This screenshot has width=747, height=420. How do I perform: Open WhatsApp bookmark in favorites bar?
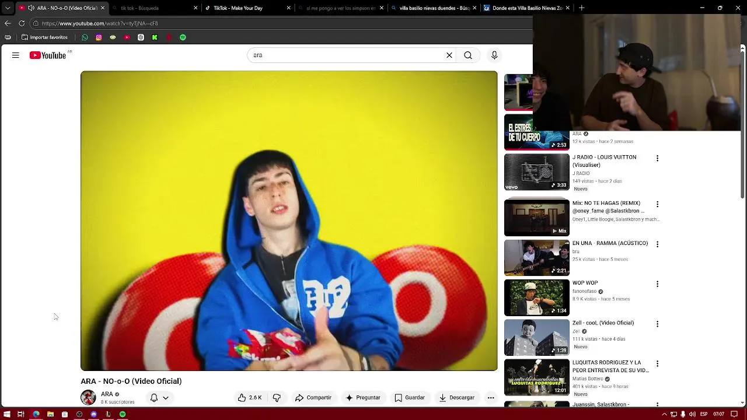(x=85, y=37)
